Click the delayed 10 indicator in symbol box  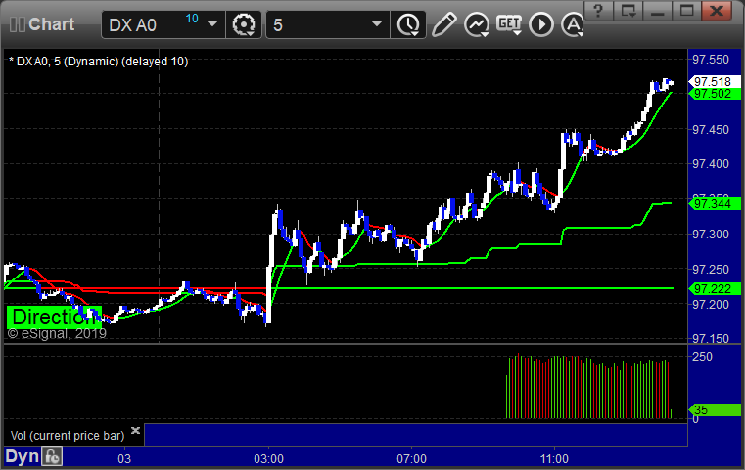click(192, 19)
